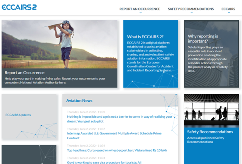Open the Report an Occurrence menu
The width and height of the screenshot is (242, 164).
tap(140, 9)
